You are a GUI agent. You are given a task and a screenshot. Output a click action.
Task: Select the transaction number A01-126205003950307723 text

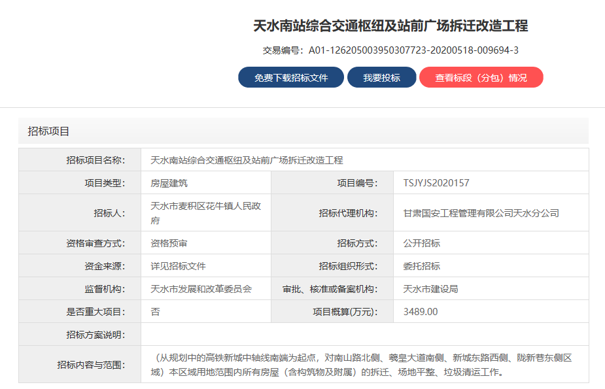[413, 50]
